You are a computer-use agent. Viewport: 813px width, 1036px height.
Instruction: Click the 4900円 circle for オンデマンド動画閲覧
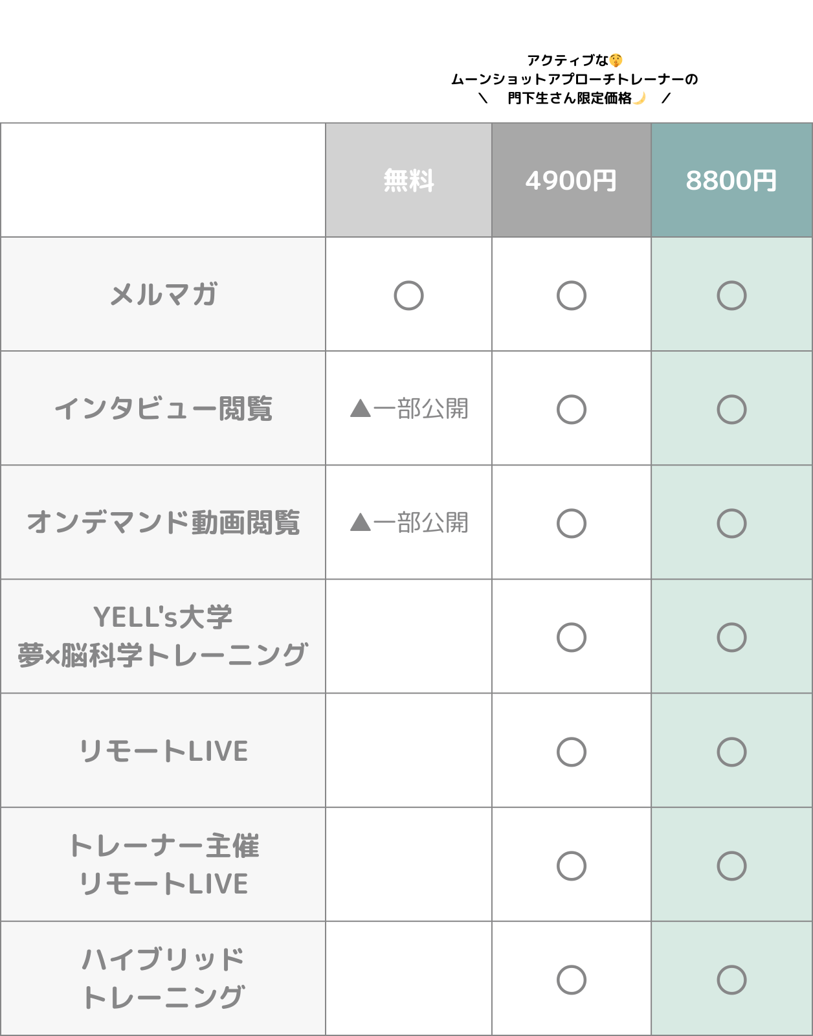click(571, 523)
